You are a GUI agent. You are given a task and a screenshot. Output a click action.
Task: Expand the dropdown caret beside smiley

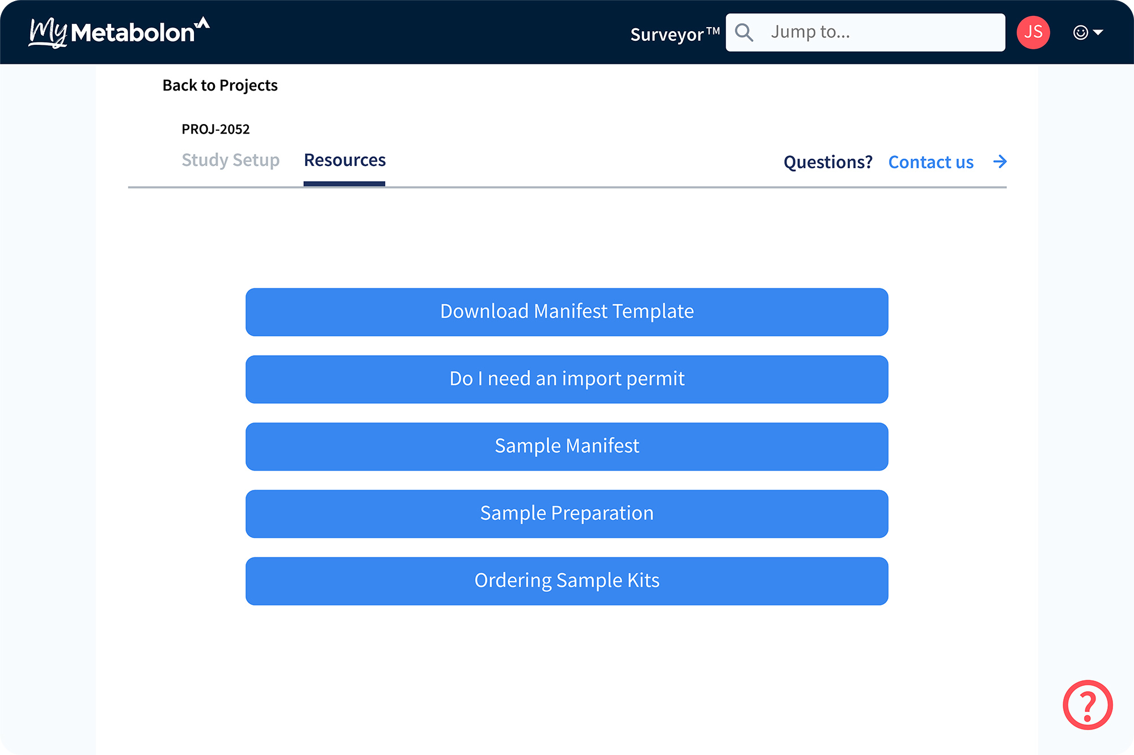[x=1098, y=32]
